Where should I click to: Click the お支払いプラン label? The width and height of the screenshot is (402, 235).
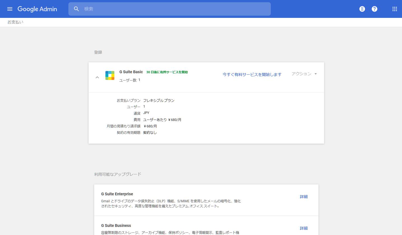[129, 100]
